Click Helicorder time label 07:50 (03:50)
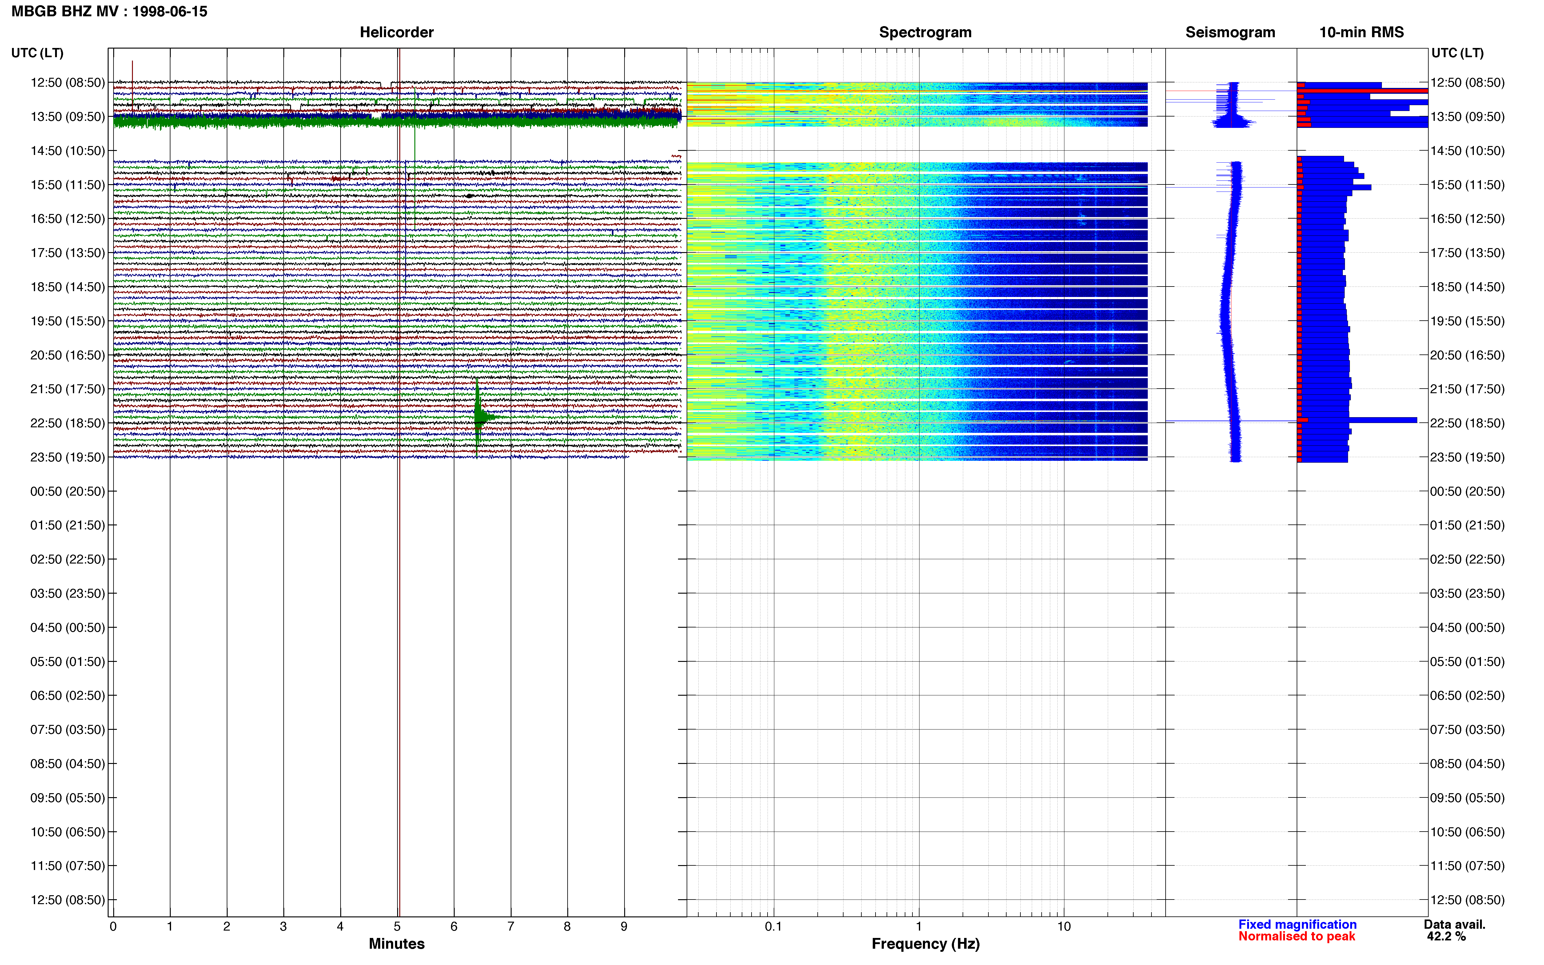 coord(68,730)
